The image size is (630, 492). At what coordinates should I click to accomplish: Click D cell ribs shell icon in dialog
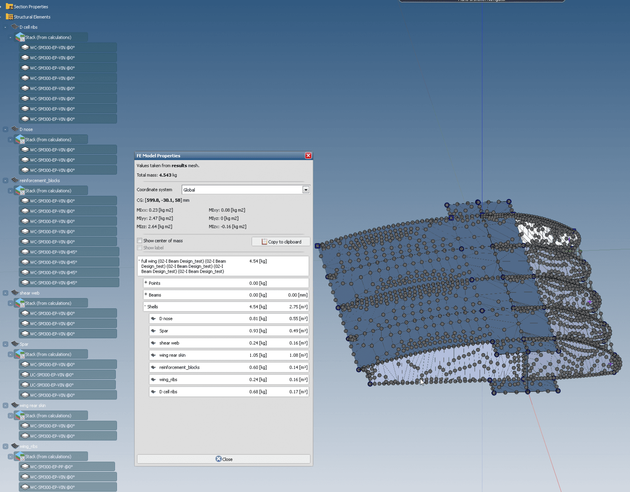(x=154, y=392)
